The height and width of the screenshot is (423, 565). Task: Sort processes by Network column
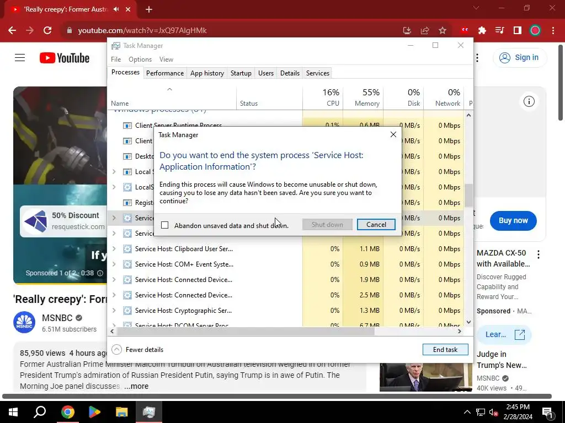click(444, 97)
